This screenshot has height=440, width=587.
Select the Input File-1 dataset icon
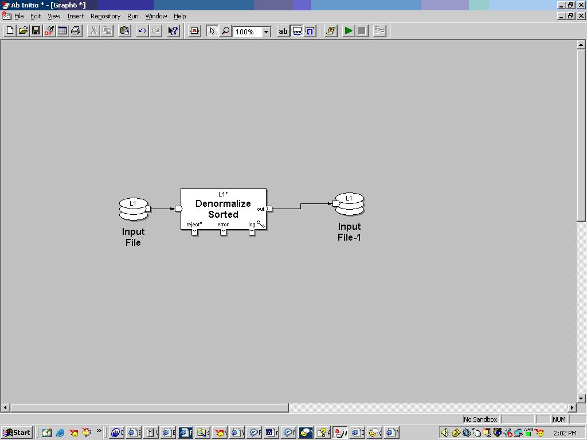tap(349, 203)
